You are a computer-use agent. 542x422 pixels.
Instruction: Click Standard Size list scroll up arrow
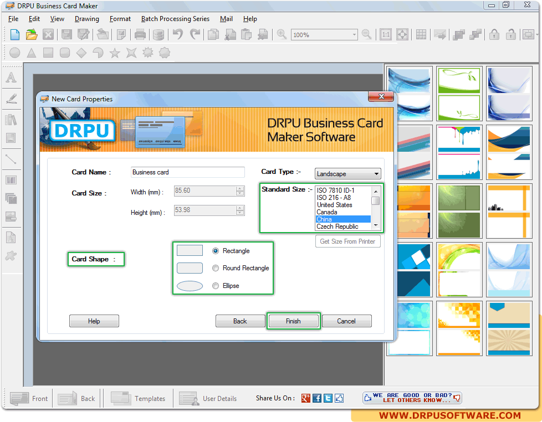(376, 191)
